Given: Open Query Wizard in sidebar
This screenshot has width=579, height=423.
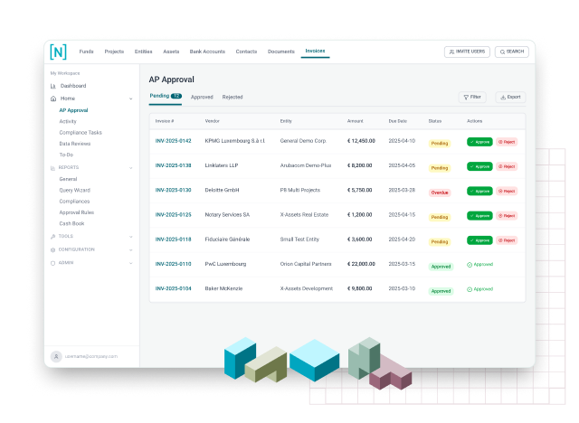Looking at the screenshot, I should (x=74, y=191).
